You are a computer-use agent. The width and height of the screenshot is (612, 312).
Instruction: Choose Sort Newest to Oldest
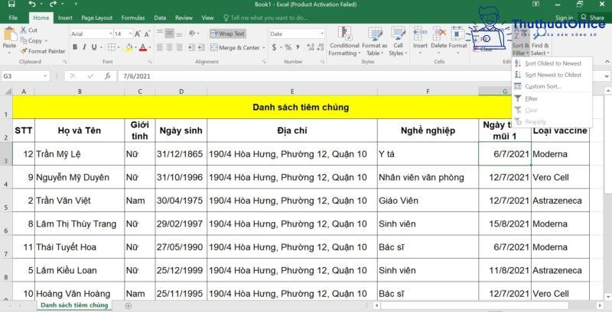(552, 75)
